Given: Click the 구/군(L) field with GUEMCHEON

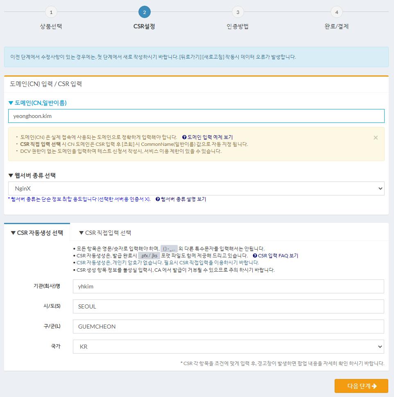Looking at the screenshot, I should point(228,327).
